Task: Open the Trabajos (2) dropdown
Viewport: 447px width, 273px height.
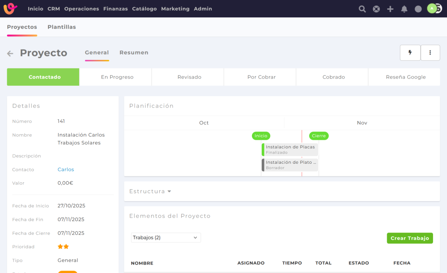Action: (166, 237)
